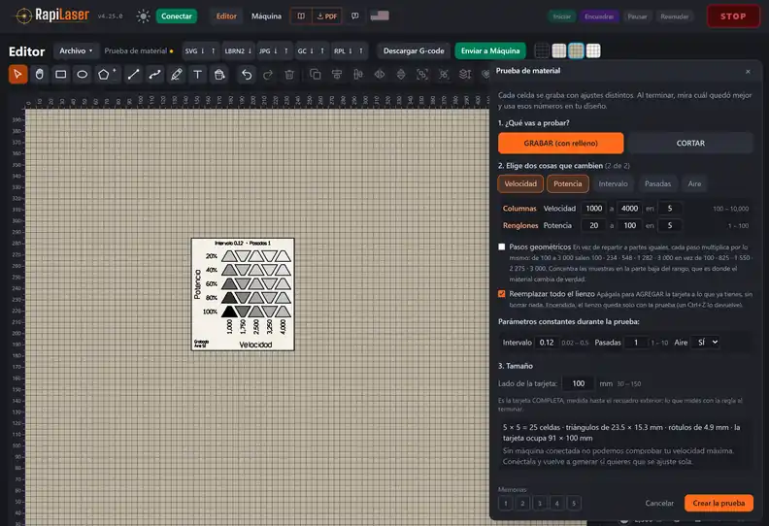Change language using the flag icon

pyautogui.click(x=380, y=16)
